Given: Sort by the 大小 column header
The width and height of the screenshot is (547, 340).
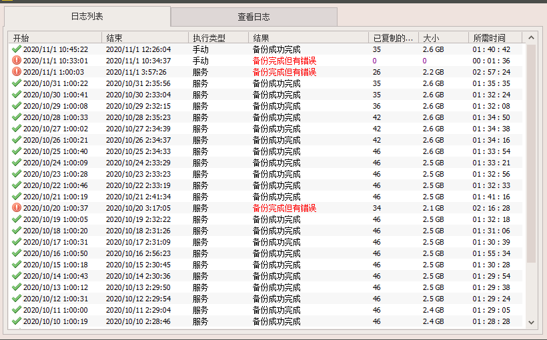Looking at the screenshot, I should (443, 38).
